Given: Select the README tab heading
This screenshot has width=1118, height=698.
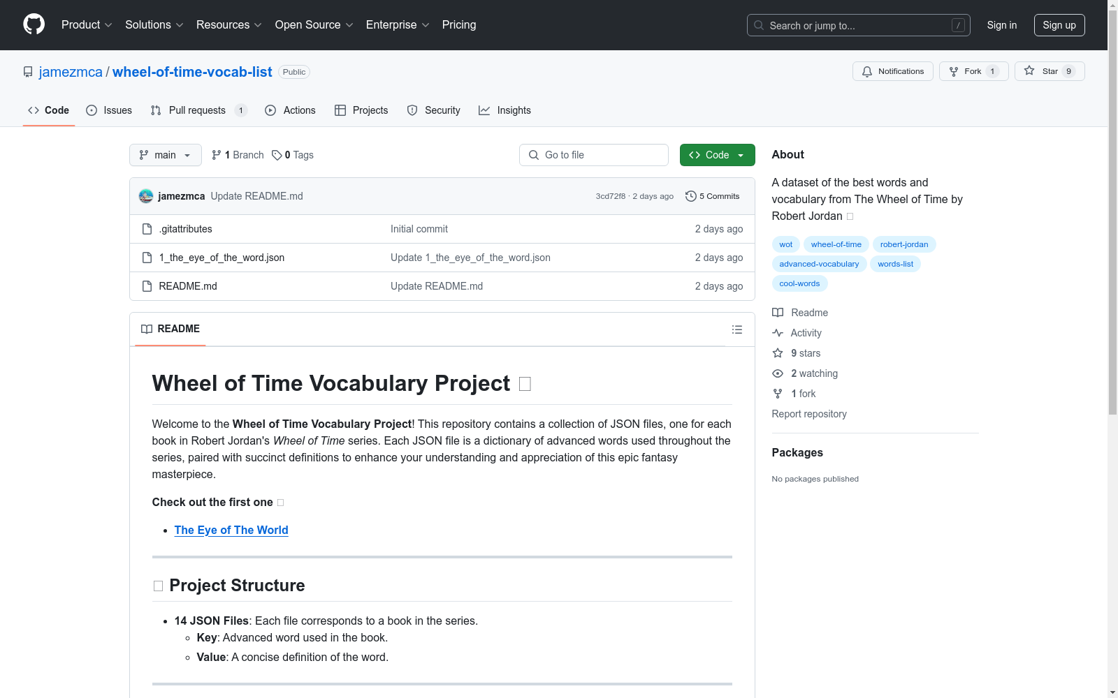Looking at the screenshot, I should 170,329.
